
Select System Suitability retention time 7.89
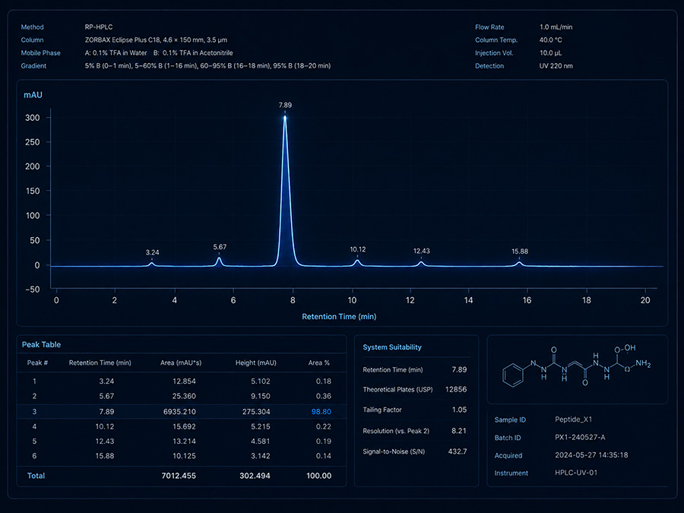coord(459,370)
